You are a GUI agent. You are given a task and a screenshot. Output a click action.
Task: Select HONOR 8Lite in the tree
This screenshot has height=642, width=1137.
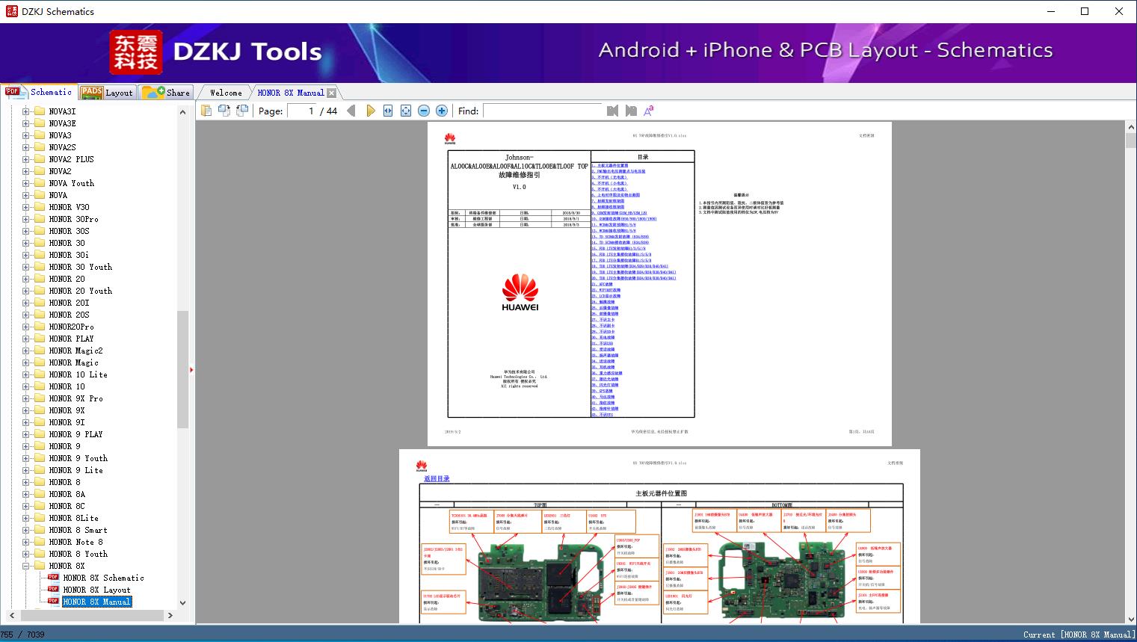click(73, 518)
